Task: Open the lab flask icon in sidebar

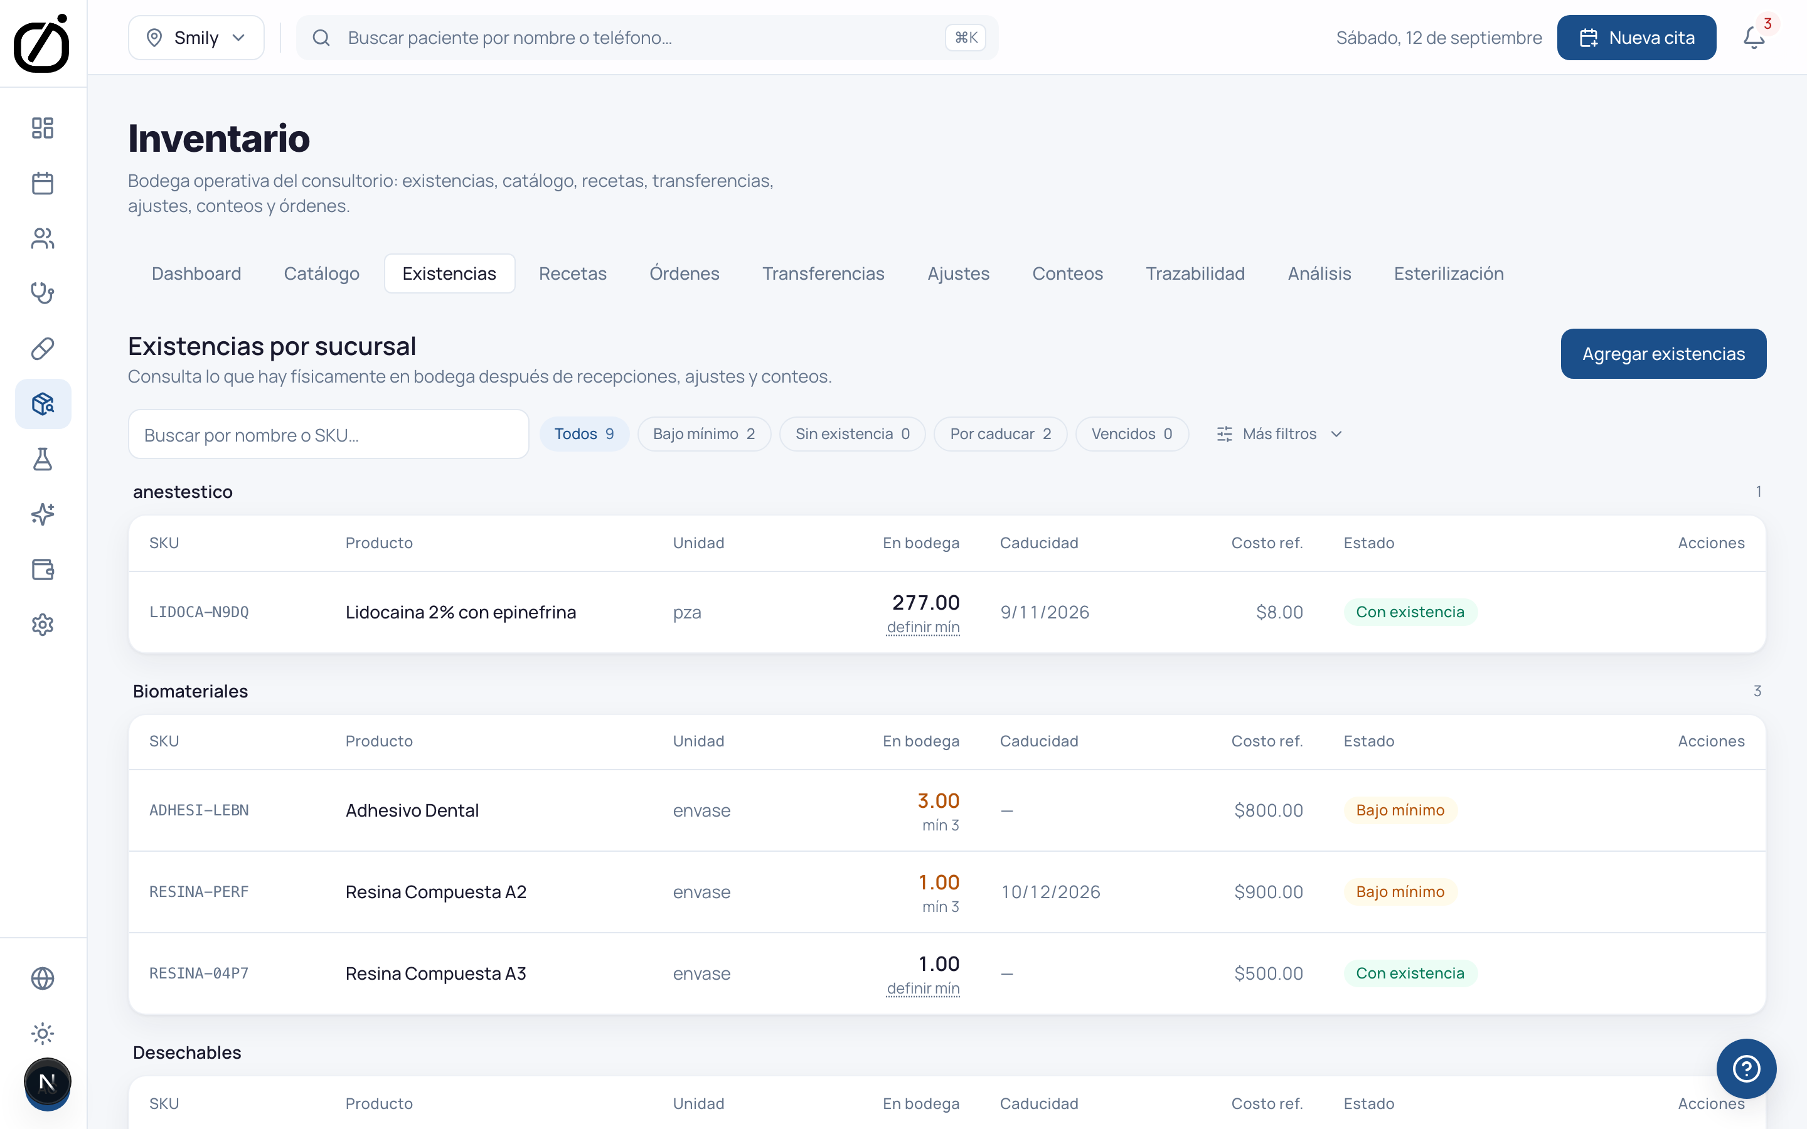Action: click(x=43, y=459)
